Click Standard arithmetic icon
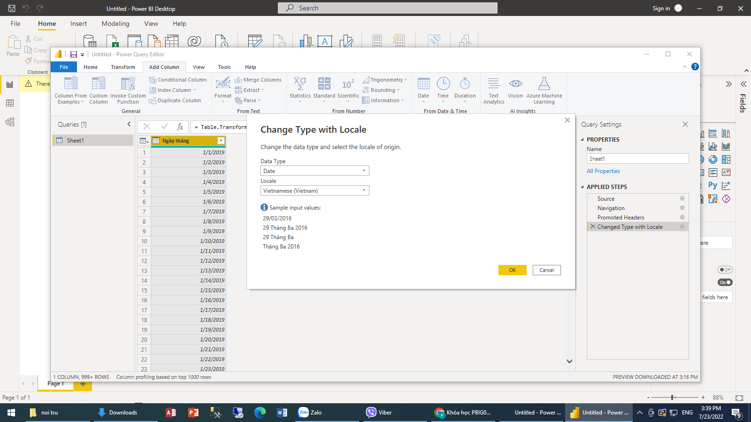The width and height of the screenshot is (751, 422). click(324, 83)
